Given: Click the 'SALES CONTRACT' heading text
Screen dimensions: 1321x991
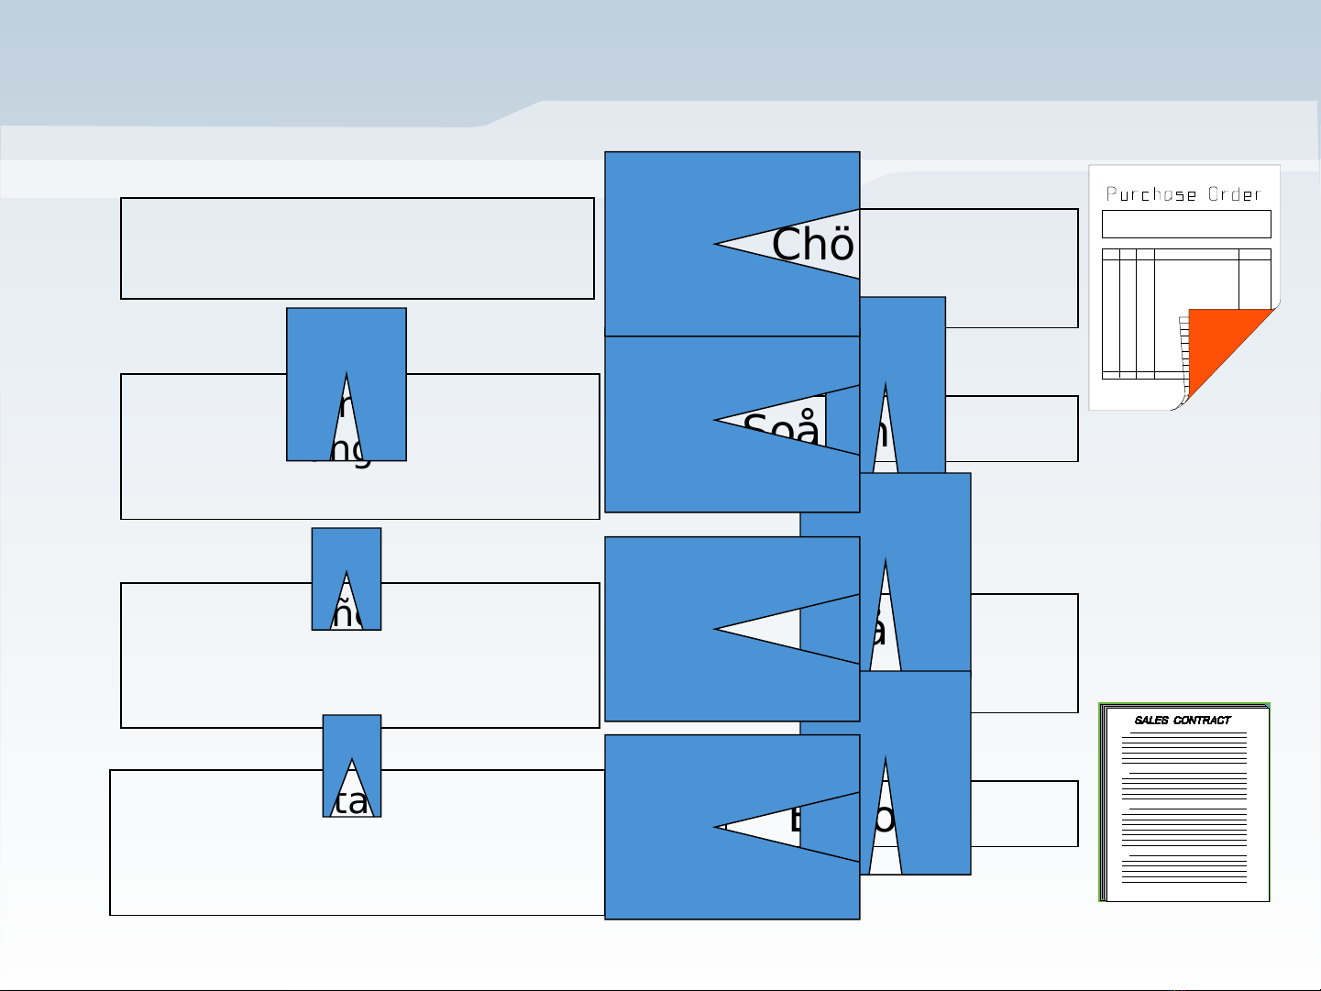Looking at the screenshot, I should 1183,721.
